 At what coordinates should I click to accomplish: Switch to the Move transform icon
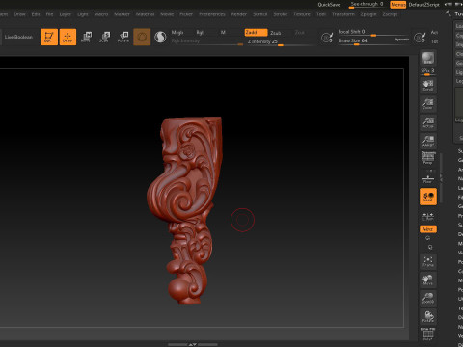click(86, 37)
